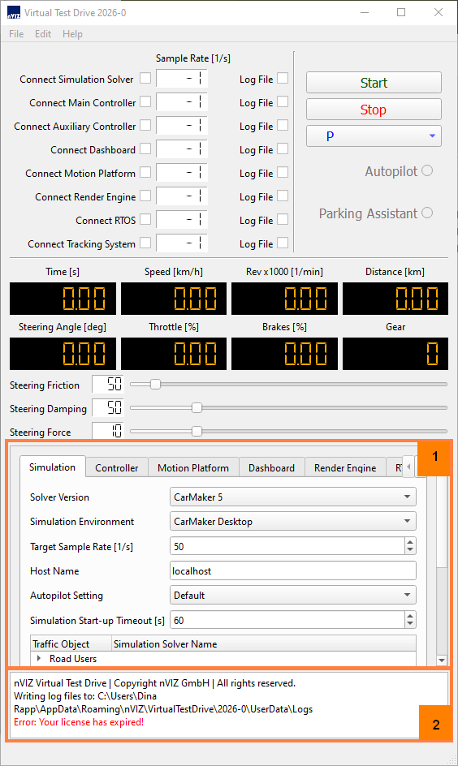The height and width of the screenshot is (766, 458).
Task: Open Autopilot Setting Default dropdown
Action: click(x=293, y=595)
